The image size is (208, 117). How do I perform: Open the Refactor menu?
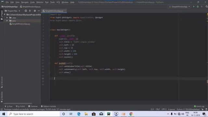tap(40, 2)
